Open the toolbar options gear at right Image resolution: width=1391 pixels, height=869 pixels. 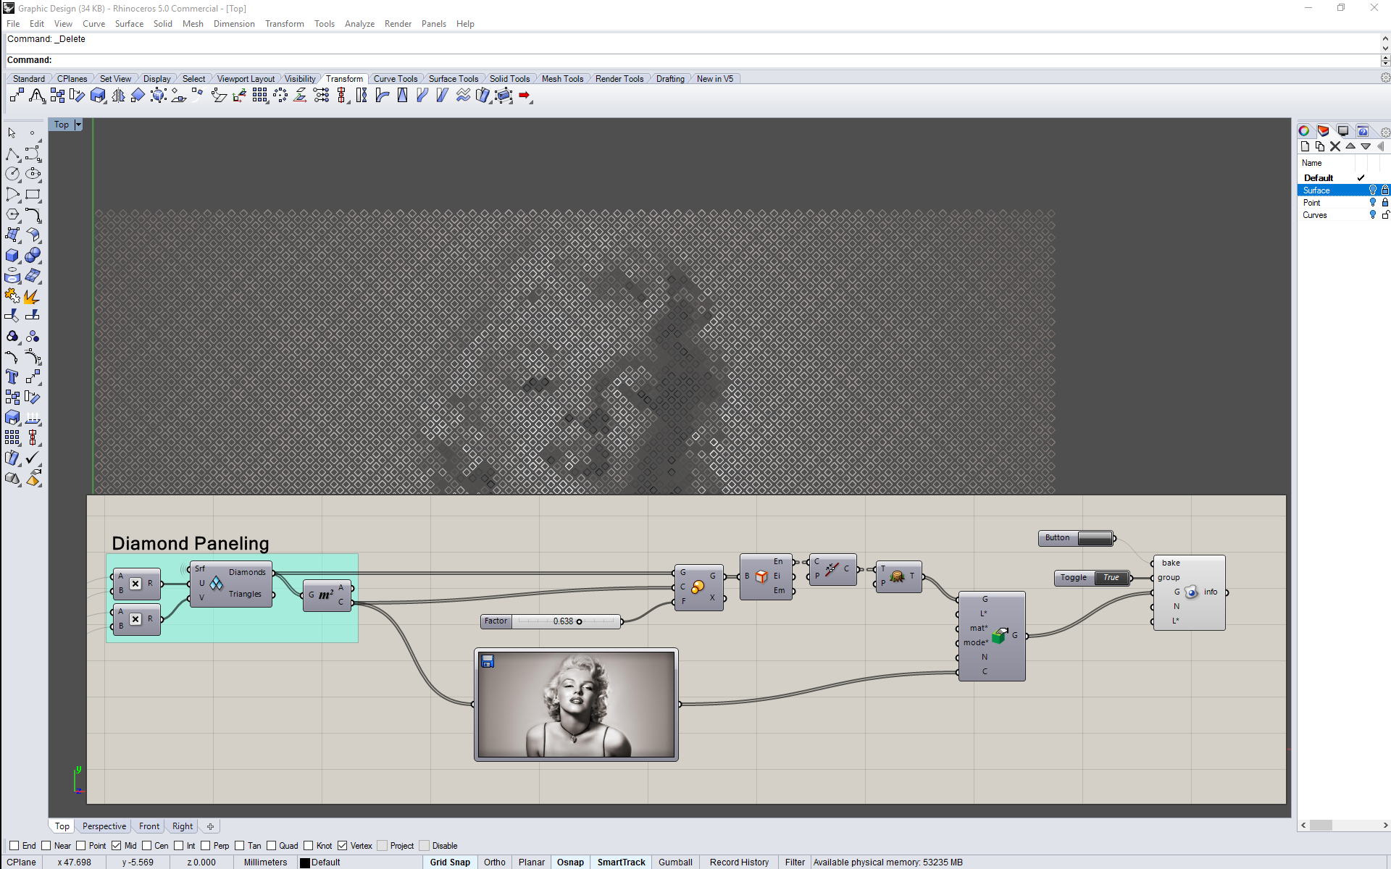[1385, 78]
